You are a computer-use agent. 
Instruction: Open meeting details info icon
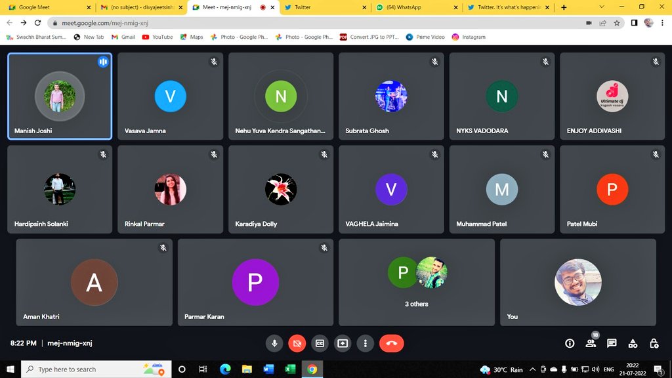(x=570, y=343)
